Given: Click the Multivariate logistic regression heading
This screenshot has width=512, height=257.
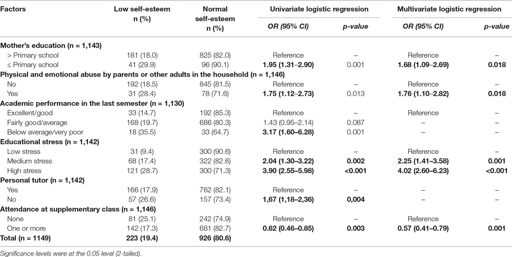Looking at the screenshot, I should (x=449, y=9).
